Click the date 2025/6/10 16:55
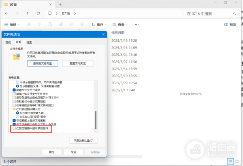This screenshot has width=243, height=166. pyautogui.click(x=124, y=76)
